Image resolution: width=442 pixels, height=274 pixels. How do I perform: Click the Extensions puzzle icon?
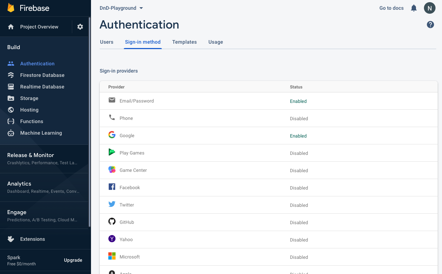pos(11,239)
